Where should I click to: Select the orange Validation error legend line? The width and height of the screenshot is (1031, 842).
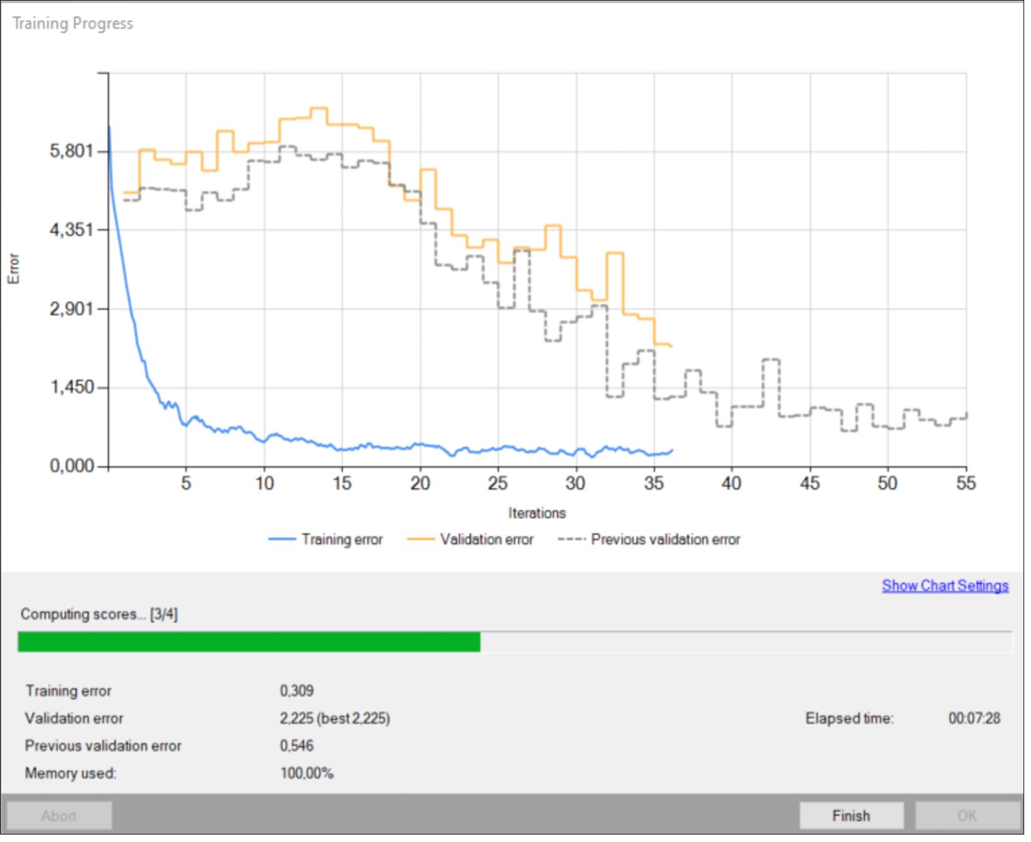click(420, 540)
